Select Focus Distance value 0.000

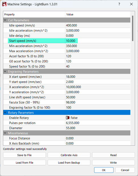click(70, 138)
